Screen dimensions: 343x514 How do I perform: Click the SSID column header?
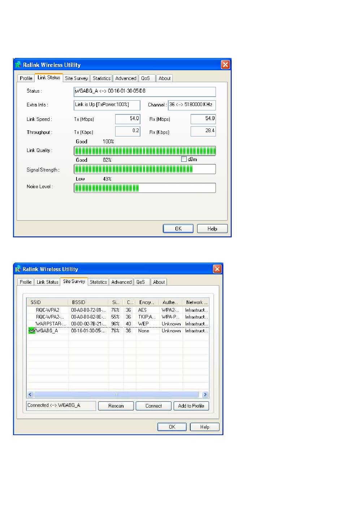click(x=47, y=302)
